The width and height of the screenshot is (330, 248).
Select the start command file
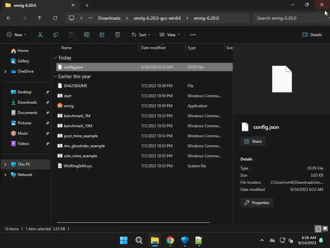144,96
